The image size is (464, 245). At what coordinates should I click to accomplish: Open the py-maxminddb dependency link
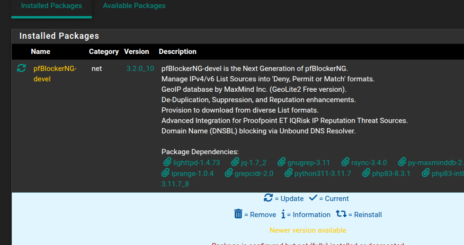coord(436,163)
